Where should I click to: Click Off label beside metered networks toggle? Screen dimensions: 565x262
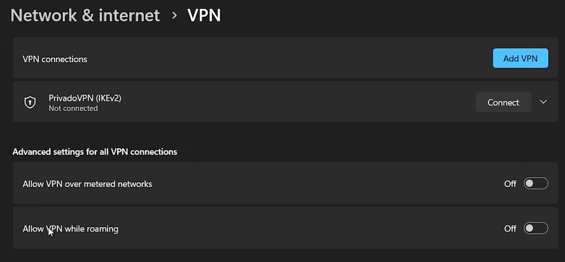tap(510, 183)
